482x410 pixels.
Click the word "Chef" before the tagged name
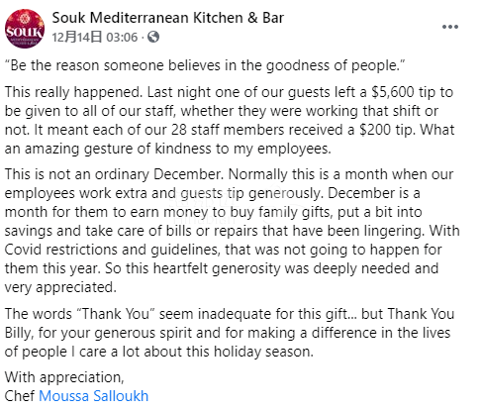[20, 396]
